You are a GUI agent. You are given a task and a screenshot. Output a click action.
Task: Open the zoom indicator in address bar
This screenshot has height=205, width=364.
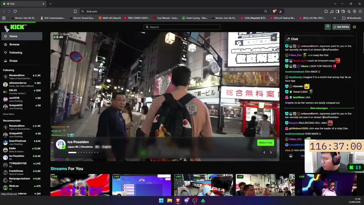tap(266, 11)
